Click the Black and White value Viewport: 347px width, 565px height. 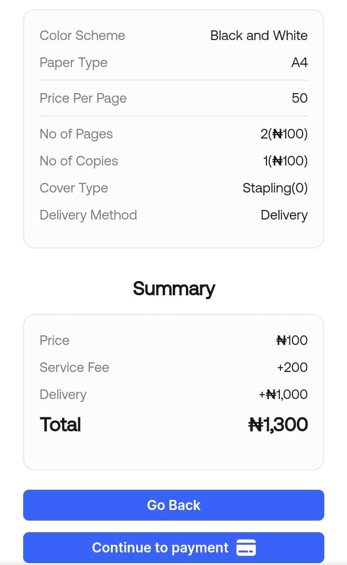pyautogui.click(x=259, y=36)
